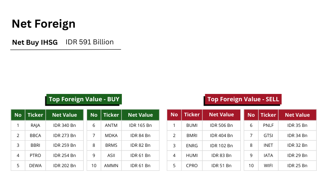The height and width of the screenshot is (183, 327).
Task: Click the IDR 591 Billion value
Action: point(90,42)
